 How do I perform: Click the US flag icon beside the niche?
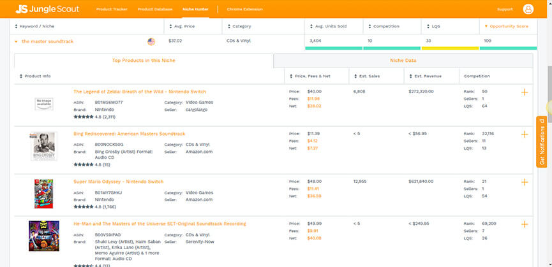151,42
